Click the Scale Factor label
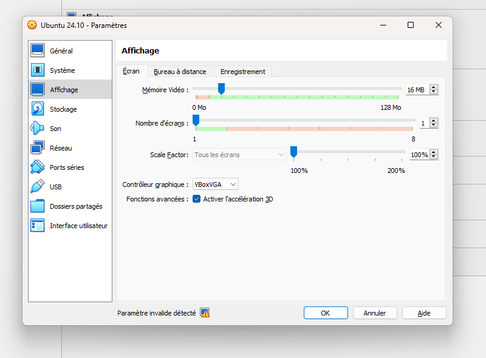 coord(169,155)
